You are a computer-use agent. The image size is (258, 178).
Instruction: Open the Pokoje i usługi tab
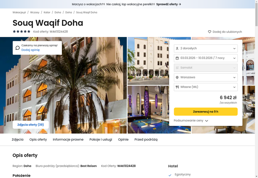pyautogui.click(x=101, y=139)
